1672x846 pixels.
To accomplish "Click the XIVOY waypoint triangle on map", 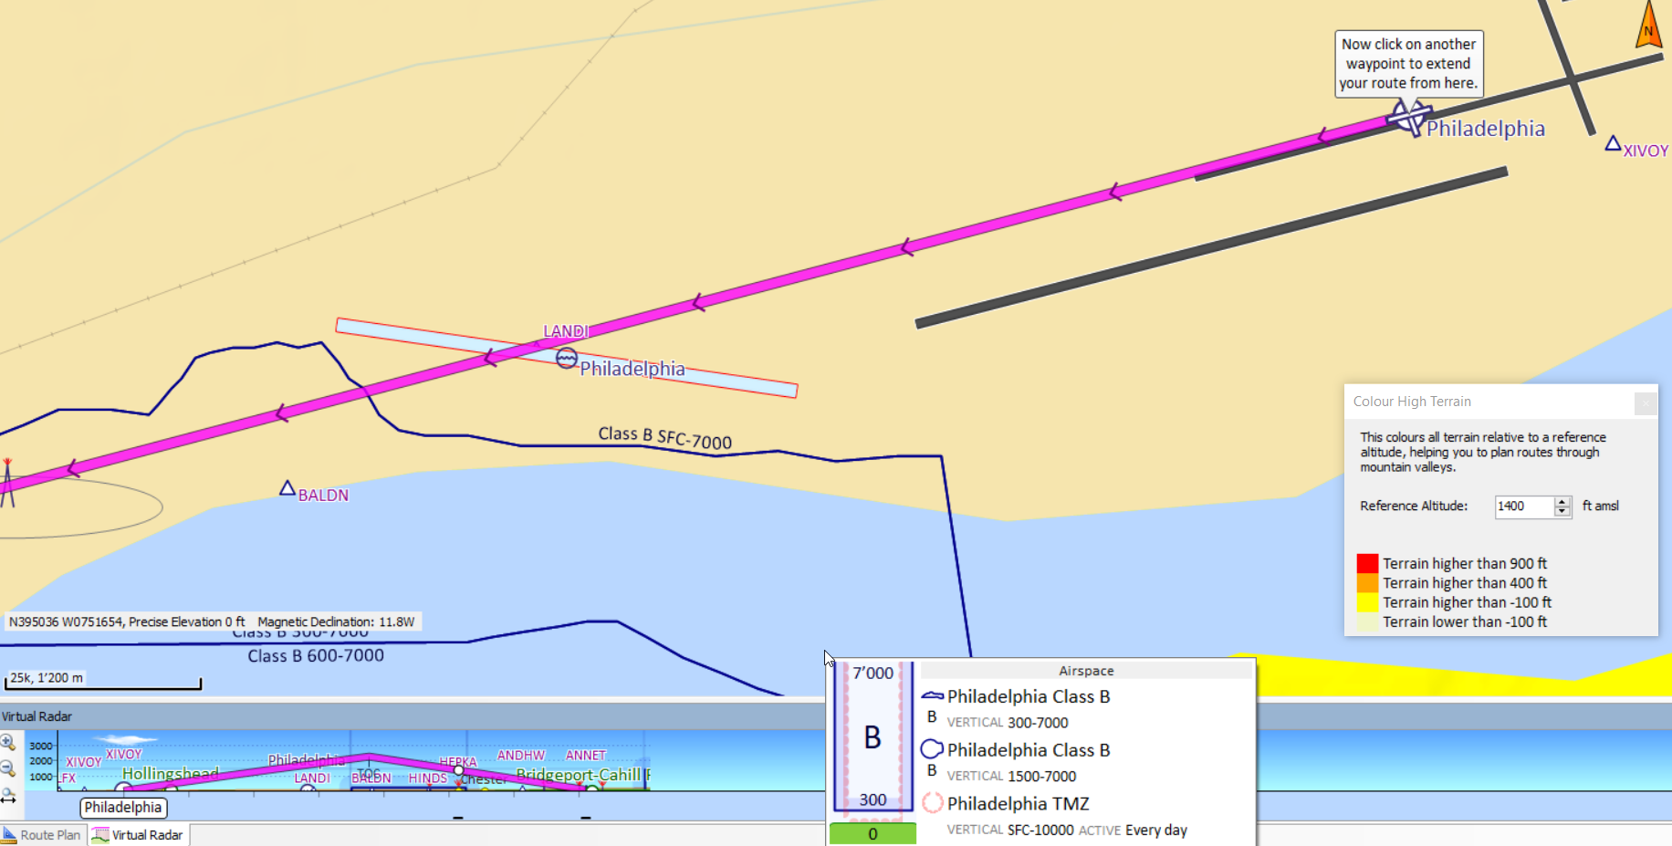I will [1613, 143].
